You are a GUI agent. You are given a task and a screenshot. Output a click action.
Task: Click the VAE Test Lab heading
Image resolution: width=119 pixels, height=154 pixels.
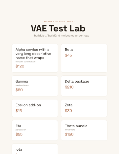coord(58,28)
